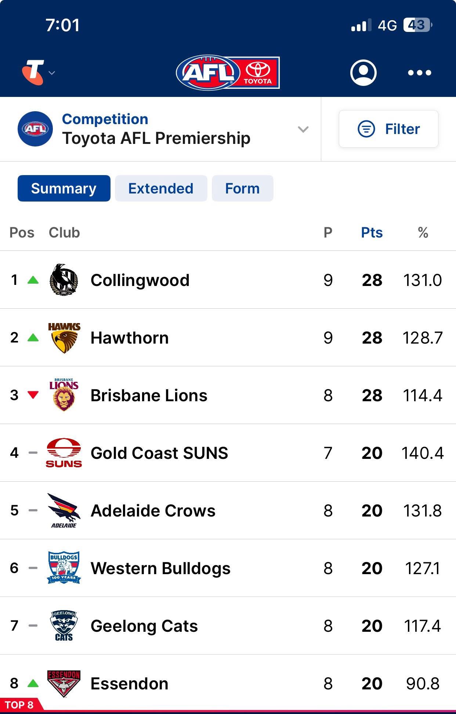456x714 pixels.
Task: Select the Summary tab
Action: (64, 188)
